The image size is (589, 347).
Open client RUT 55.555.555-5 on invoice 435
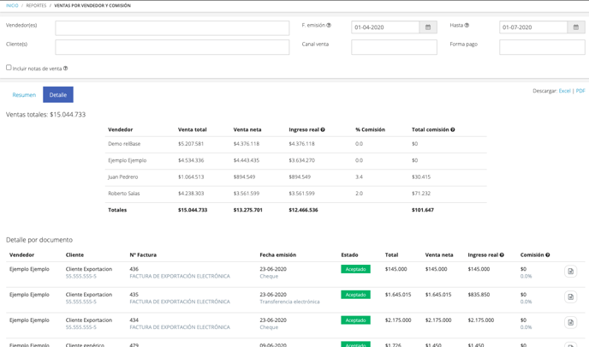click(x=80, y=302)
